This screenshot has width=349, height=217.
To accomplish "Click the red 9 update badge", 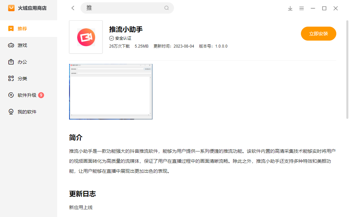I will point(41,95).
